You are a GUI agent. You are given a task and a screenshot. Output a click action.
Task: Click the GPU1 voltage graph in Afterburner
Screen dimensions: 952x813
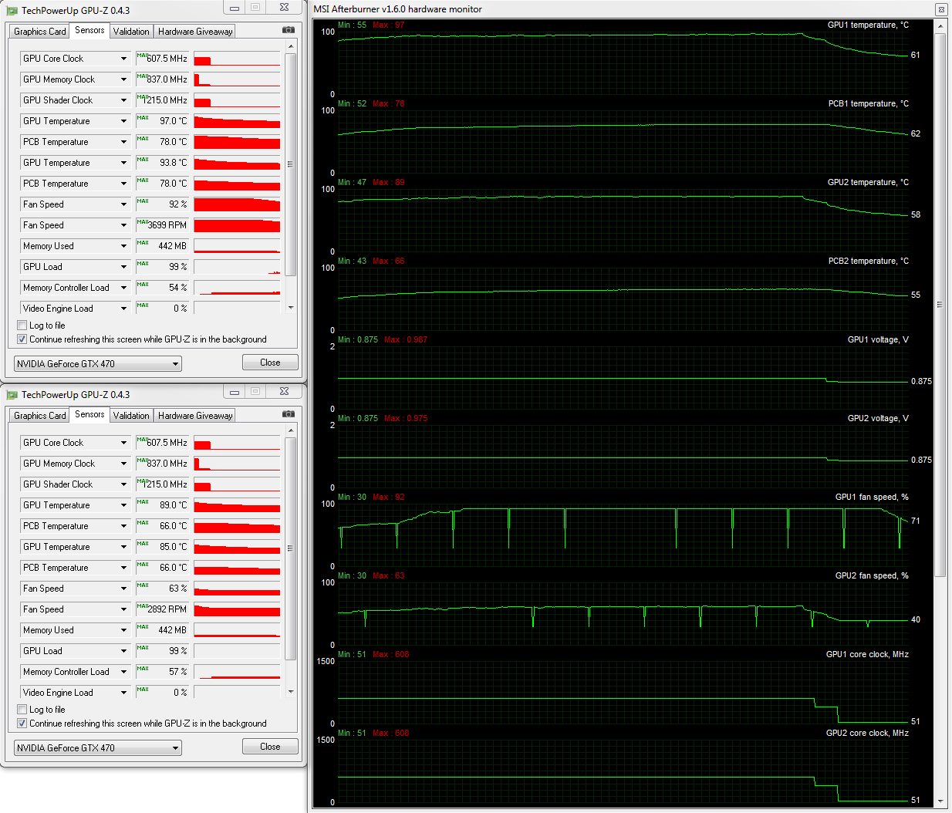[x=623, y=377]
